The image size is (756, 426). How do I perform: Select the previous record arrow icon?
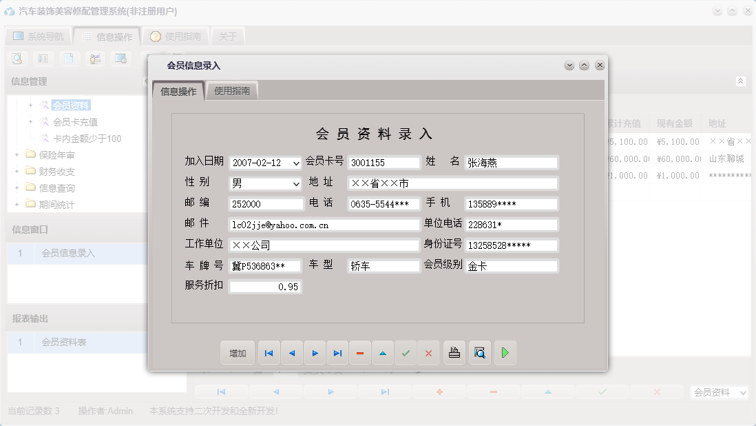[291, 353]
